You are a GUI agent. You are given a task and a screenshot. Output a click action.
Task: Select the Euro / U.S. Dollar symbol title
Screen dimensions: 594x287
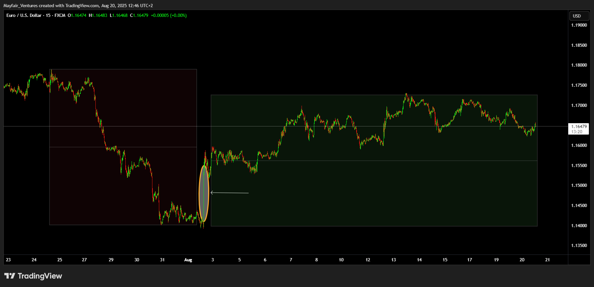click(24, 15)
